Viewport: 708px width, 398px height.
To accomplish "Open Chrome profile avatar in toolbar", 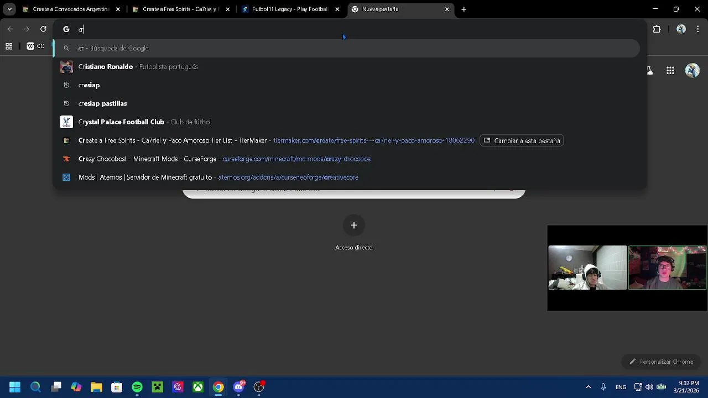I will point(681,29).
